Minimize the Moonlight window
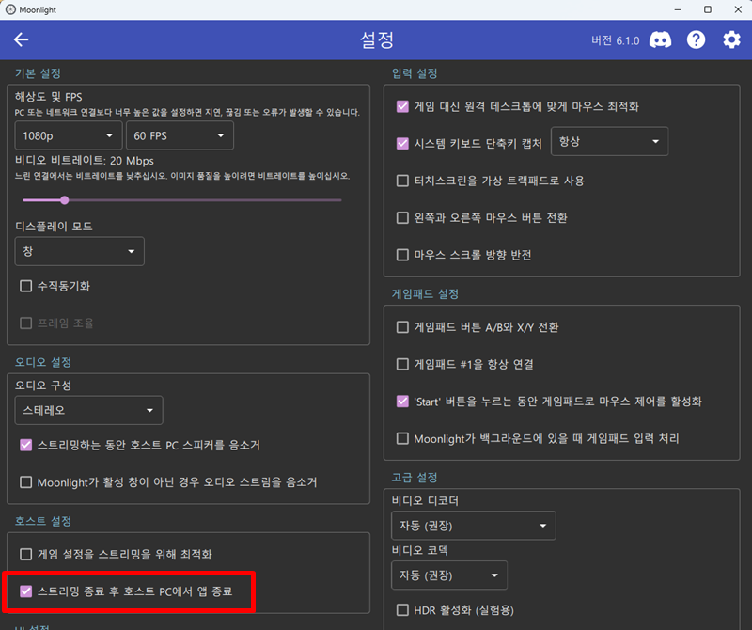This screenshot has width=752, height=630. pyautogui.click(x=678, y=9)
